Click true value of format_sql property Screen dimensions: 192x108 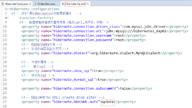(x=102, y=80)
